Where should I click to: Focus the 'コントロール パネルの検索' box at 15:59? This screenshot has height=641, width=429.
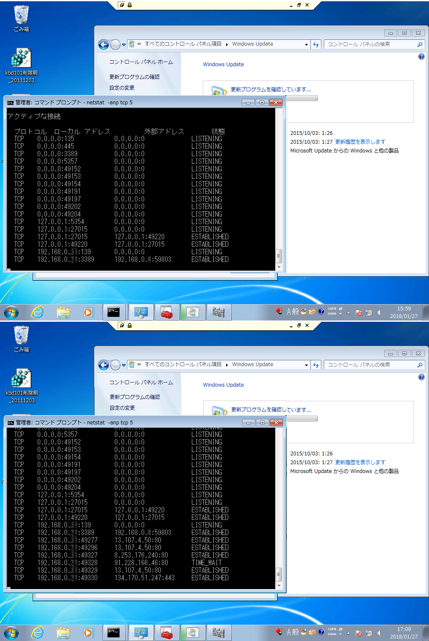click(374, 44)
